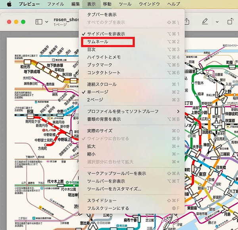This screenshot has height=230, width=238.
Task: Choose 2ページ display mode
Action: (132, 100)
